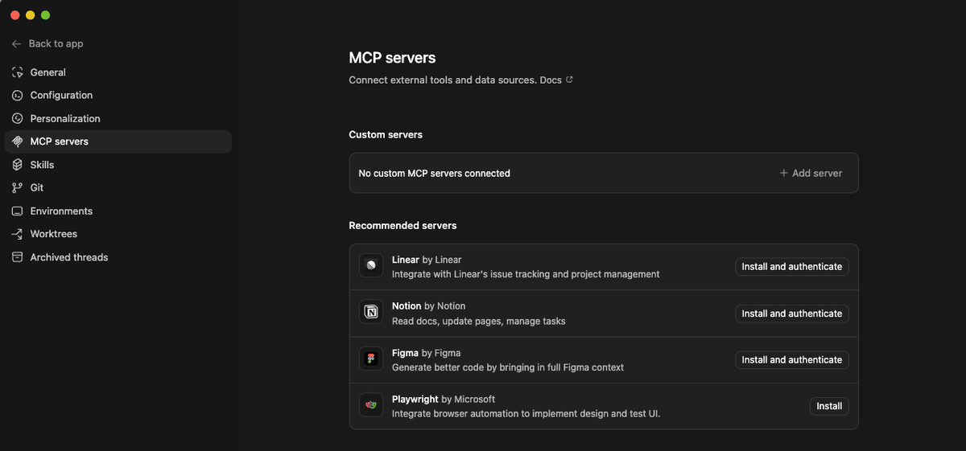Select Environments in the sidebar

click(x=61, y=211)
